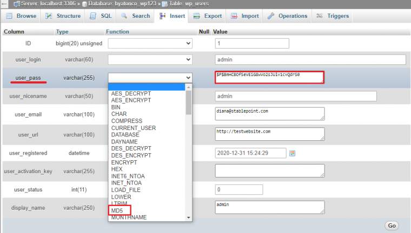
Task: Click the user_nicename value field
Action: [296, 96]
